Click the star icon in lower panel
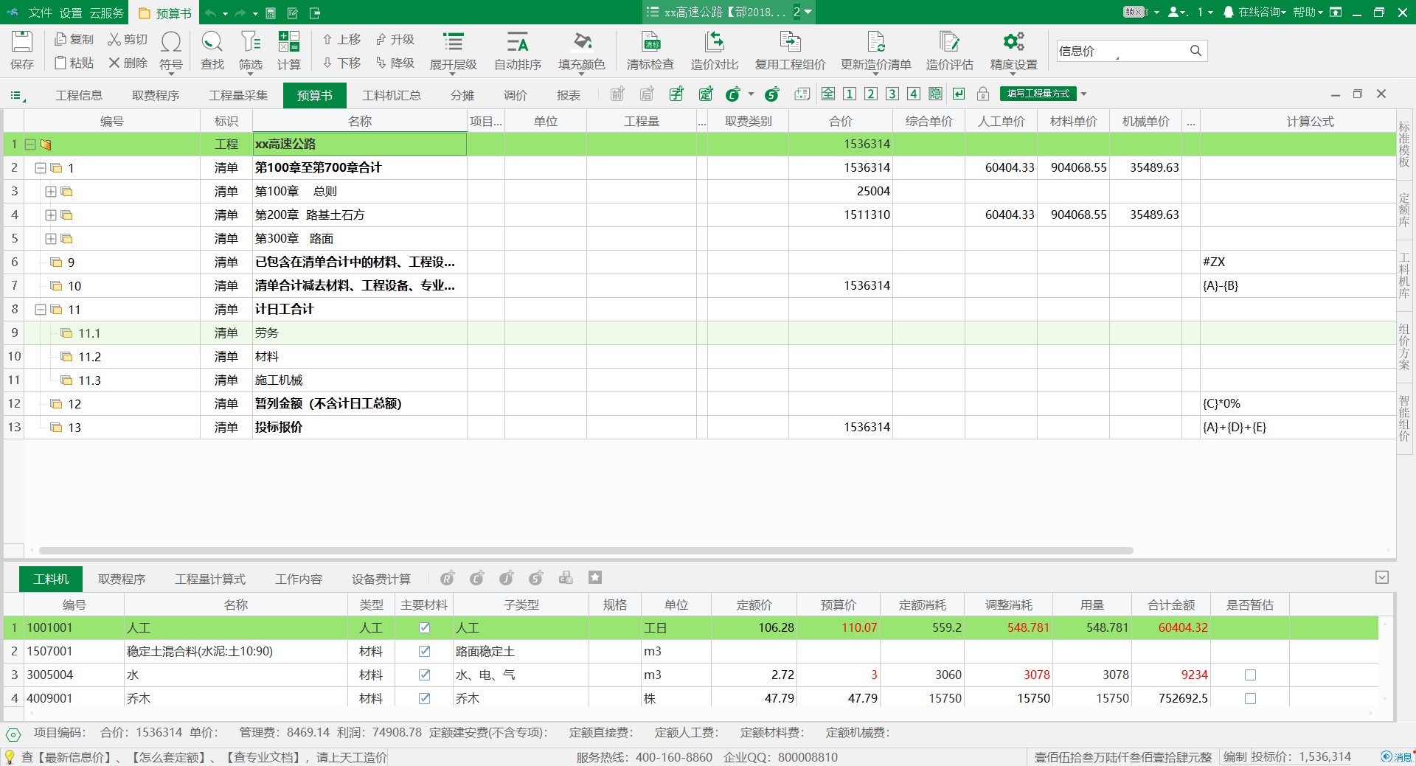Viewport: 1416px width, 766px height. (x=595, y=578)
